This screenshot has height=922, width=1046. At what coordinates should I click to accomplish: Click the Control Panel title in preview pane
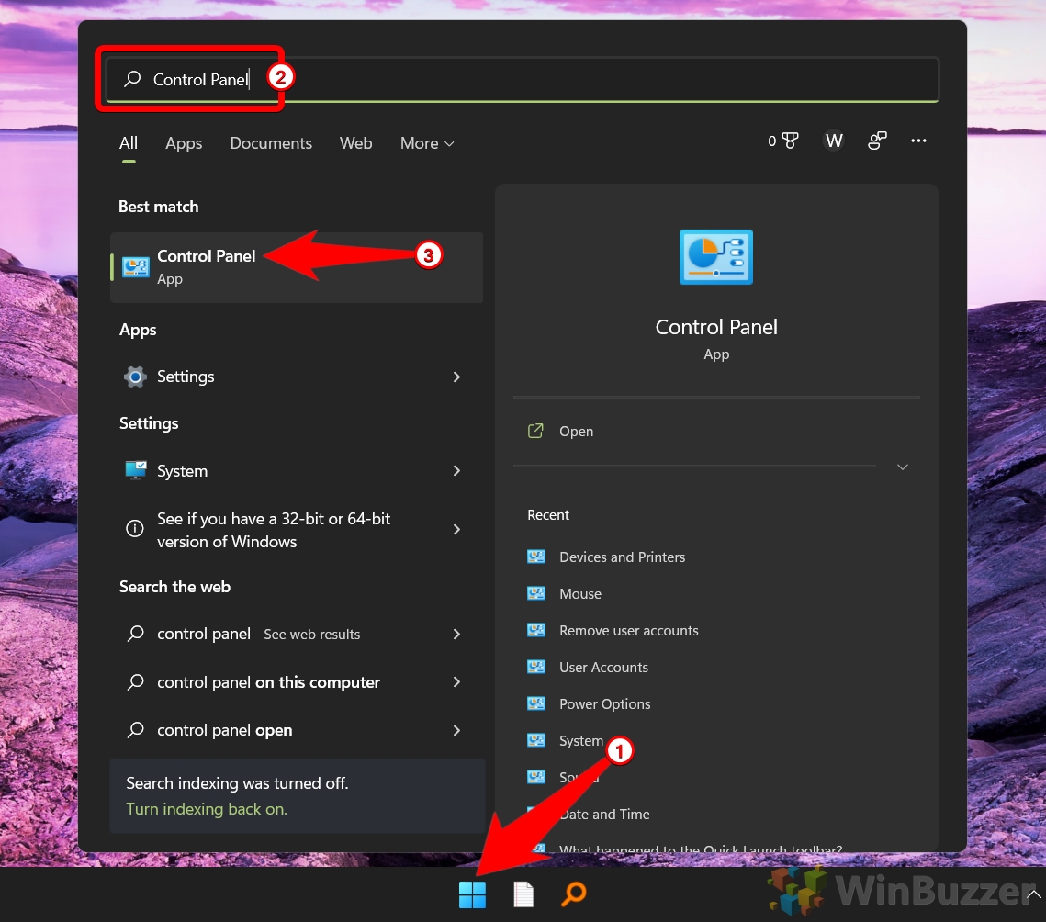715,327
